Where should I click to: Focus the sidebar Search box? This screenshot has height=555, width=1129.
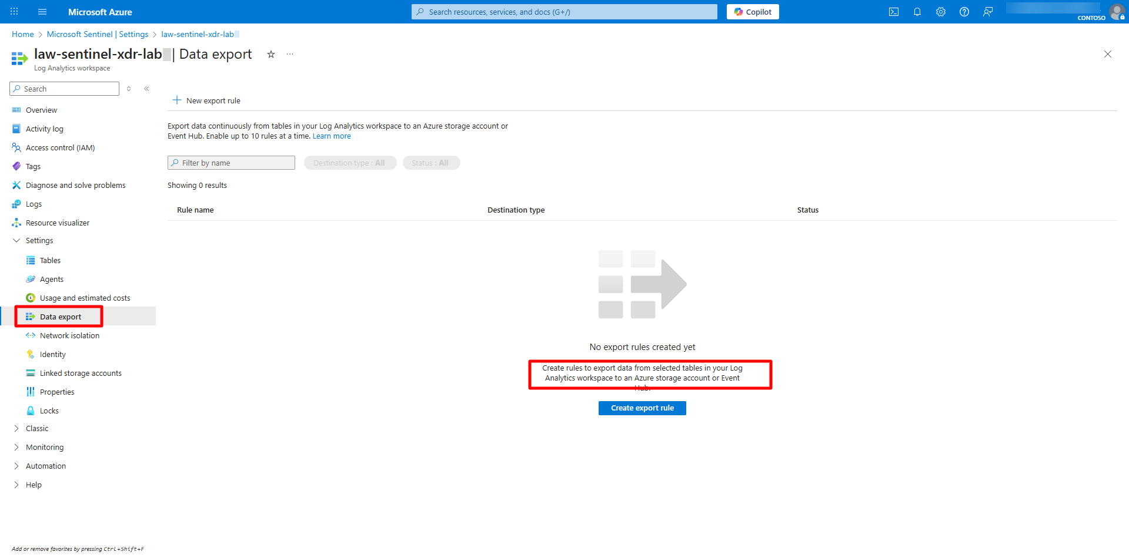[x=65, y=89]
